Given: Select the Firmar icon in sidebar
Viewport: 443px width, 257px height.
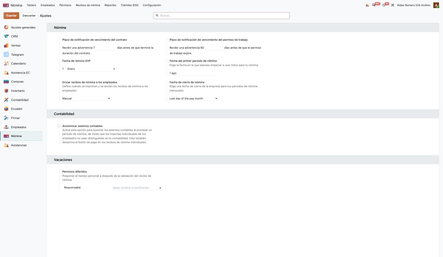Looking at the screenshot, I should pos(6,118).
